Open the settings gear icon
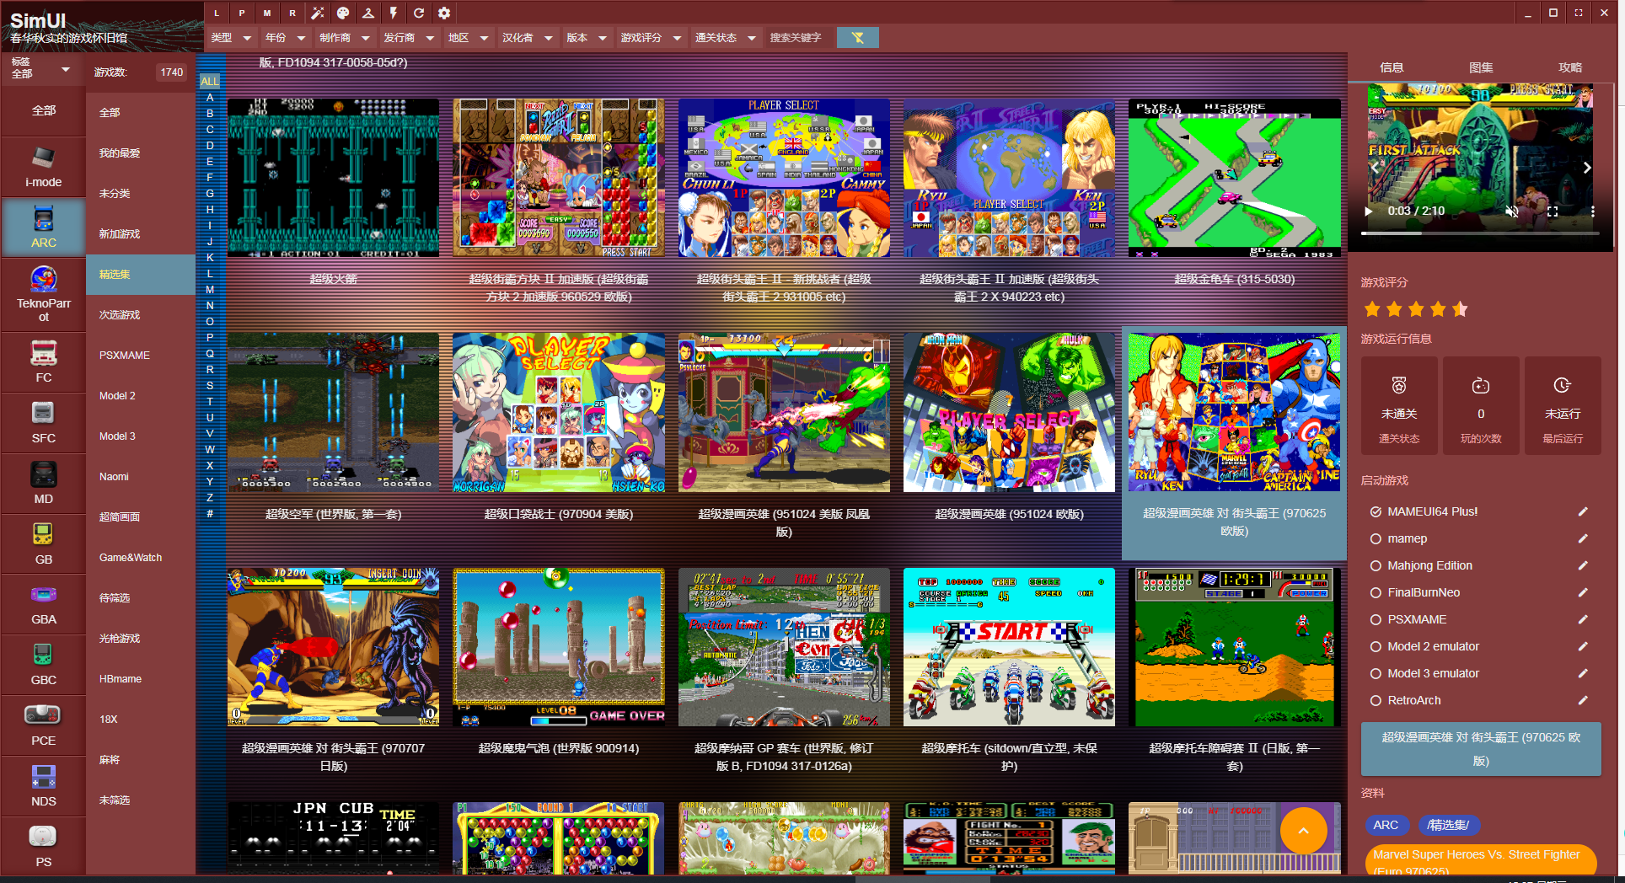 444,13
